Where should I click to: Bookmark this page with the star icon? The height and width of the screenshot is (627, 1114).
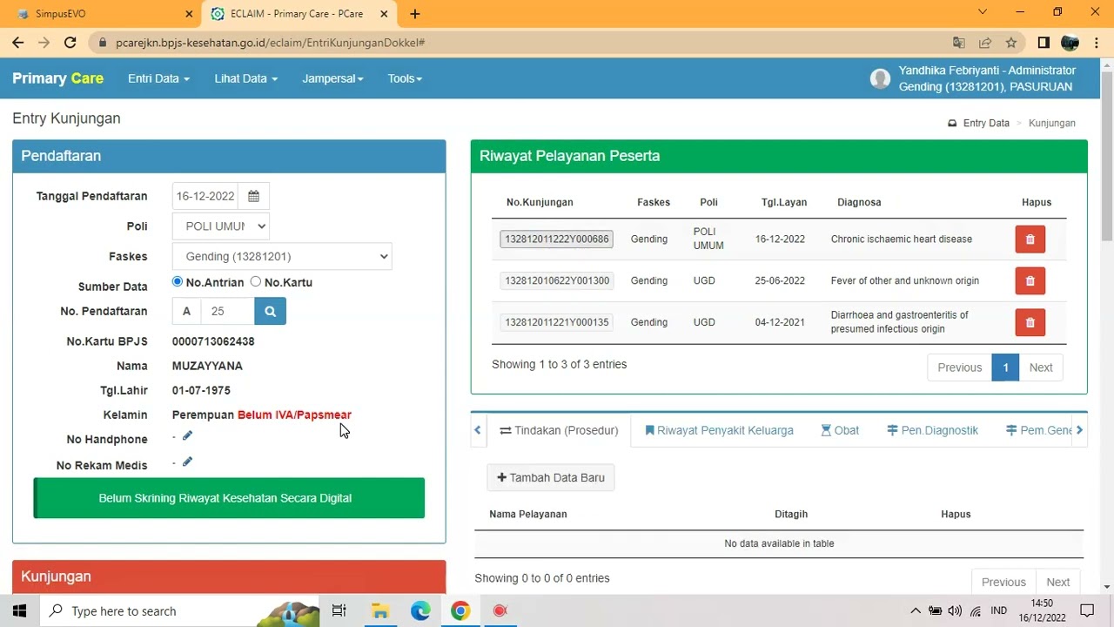click(x=1010, y=43)
